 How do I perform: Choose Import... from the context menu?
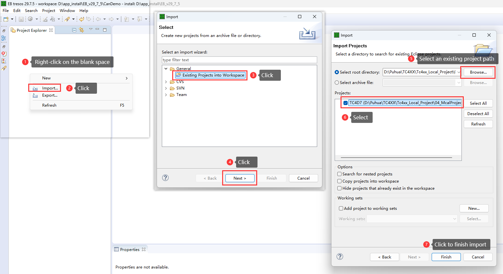click(50, 88)
